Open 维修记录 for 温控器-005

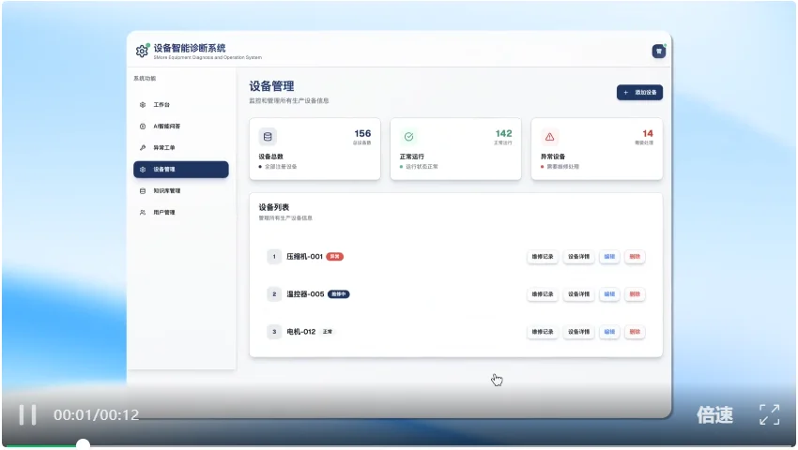tap(543, 293)
